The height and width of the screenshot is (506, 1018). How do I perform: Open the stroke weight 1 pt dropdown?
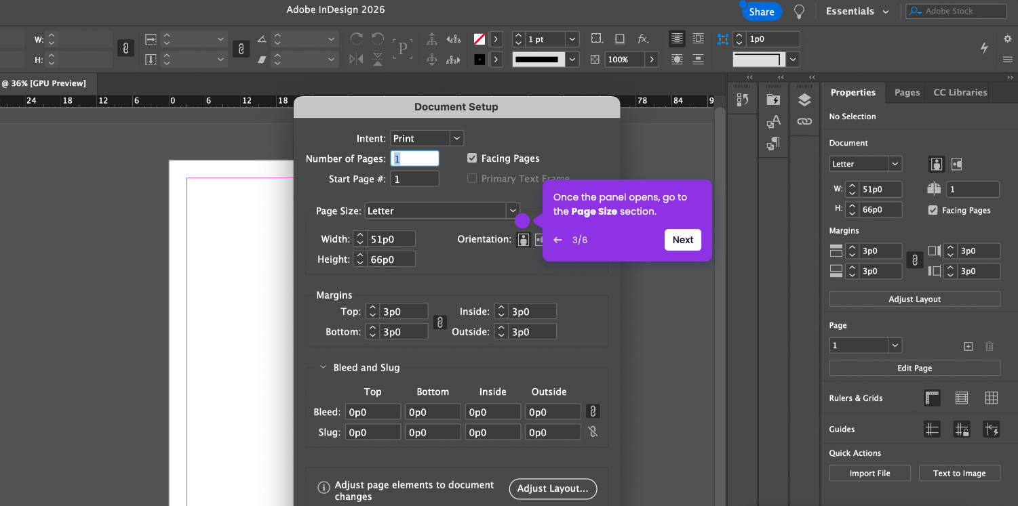[x=572, y=39]
